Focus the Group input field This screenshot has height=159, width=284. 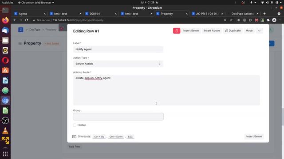(118, 117)
